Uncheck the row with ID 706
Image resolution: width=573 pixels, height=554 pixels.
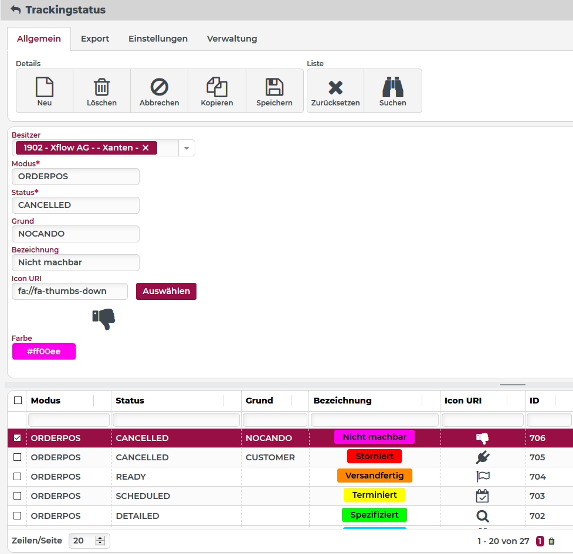(x=18, y=438)
